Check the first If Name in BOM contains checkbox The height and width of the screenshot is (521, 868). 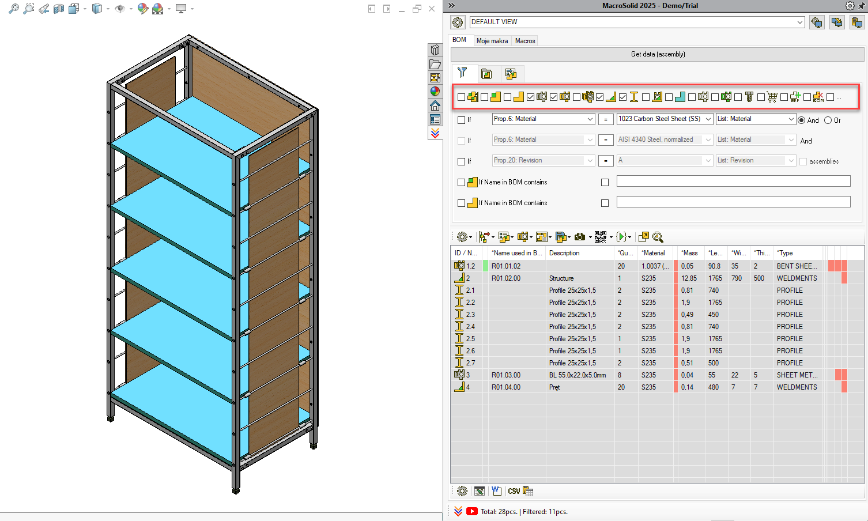[461, 182]
